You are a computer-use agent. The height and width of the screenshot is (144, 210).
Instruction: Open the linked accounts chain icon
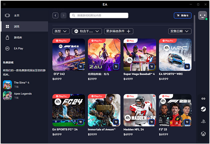(203, 99)
